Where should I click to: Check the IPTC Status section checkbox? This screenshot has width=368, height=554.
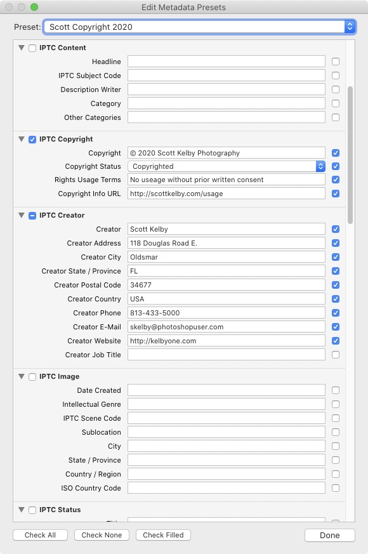tap(32, 510)
